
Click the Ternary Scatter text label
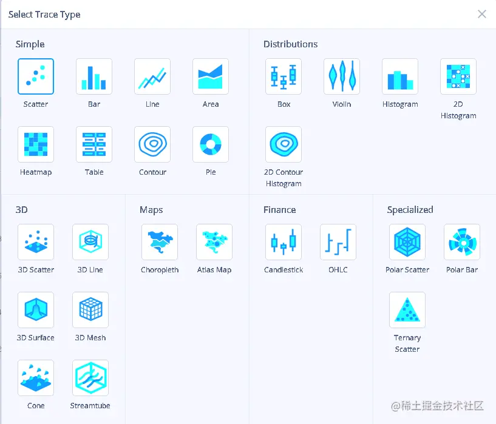(407, 343)
